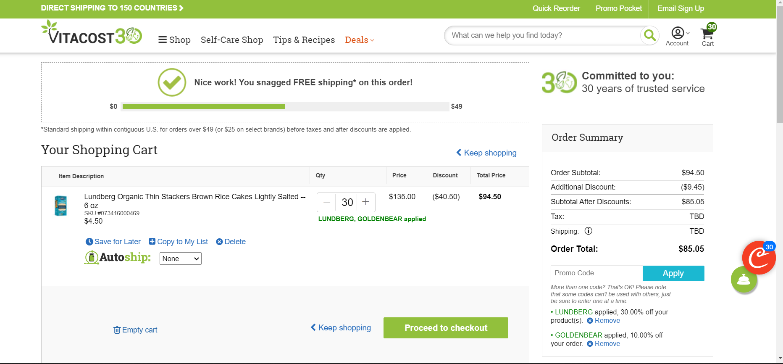The height and width of the screenshot is (364, 783).
Task: Click the Order Total amount $85.05
Action: tap(691, 249)
